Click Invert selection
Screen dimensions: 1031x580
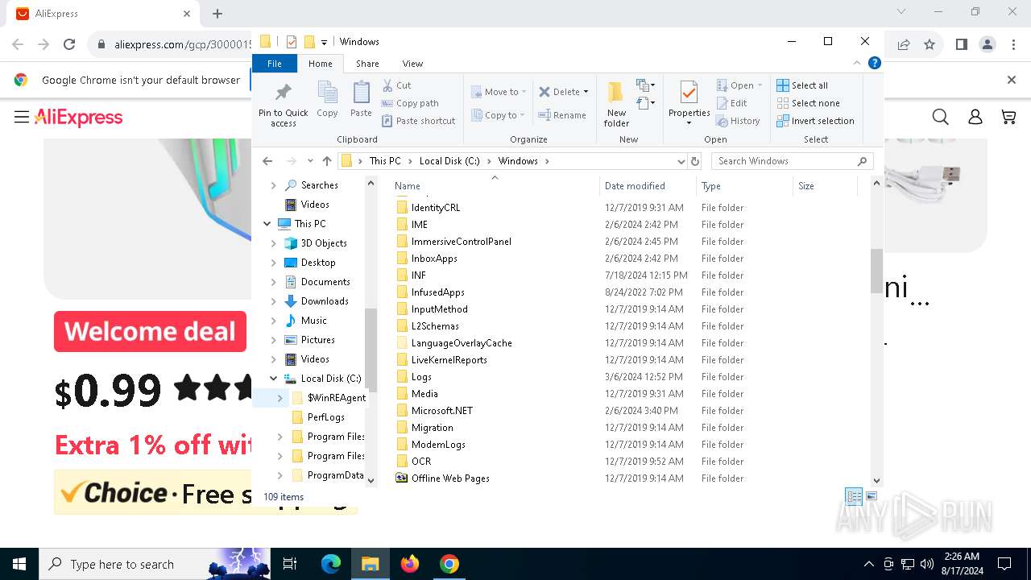point(815,121)
